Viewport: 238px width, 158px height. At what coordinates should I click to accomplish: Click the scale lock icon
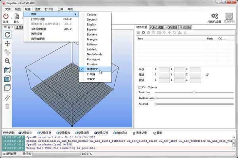pyautogui.click(x=207, y=75)
